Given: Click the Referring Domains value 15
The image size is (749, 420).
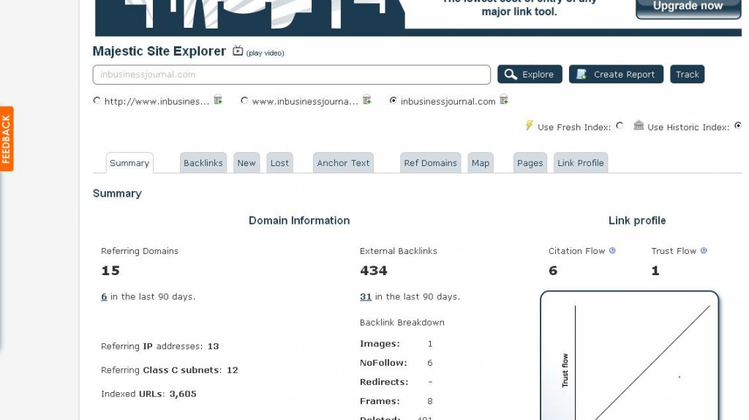Looking at the screenshot, I should [110, 271].
